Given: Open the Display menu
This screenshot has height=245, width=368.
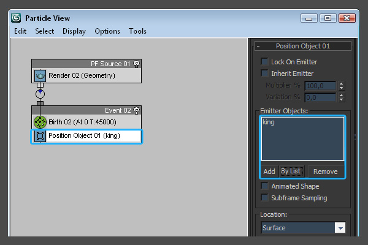Looking at the screenshot, I should point(74,31).
